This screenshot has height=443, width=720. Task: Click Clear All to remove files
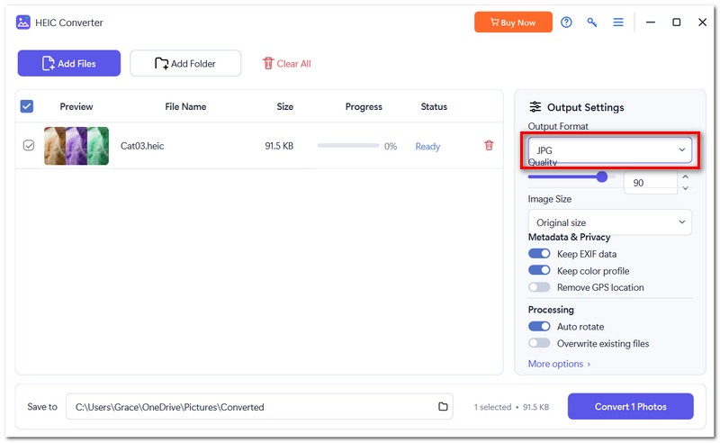tap(287, 63)
